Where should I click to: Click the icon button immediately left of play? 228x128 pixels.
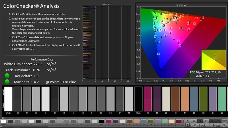point(194,121)
